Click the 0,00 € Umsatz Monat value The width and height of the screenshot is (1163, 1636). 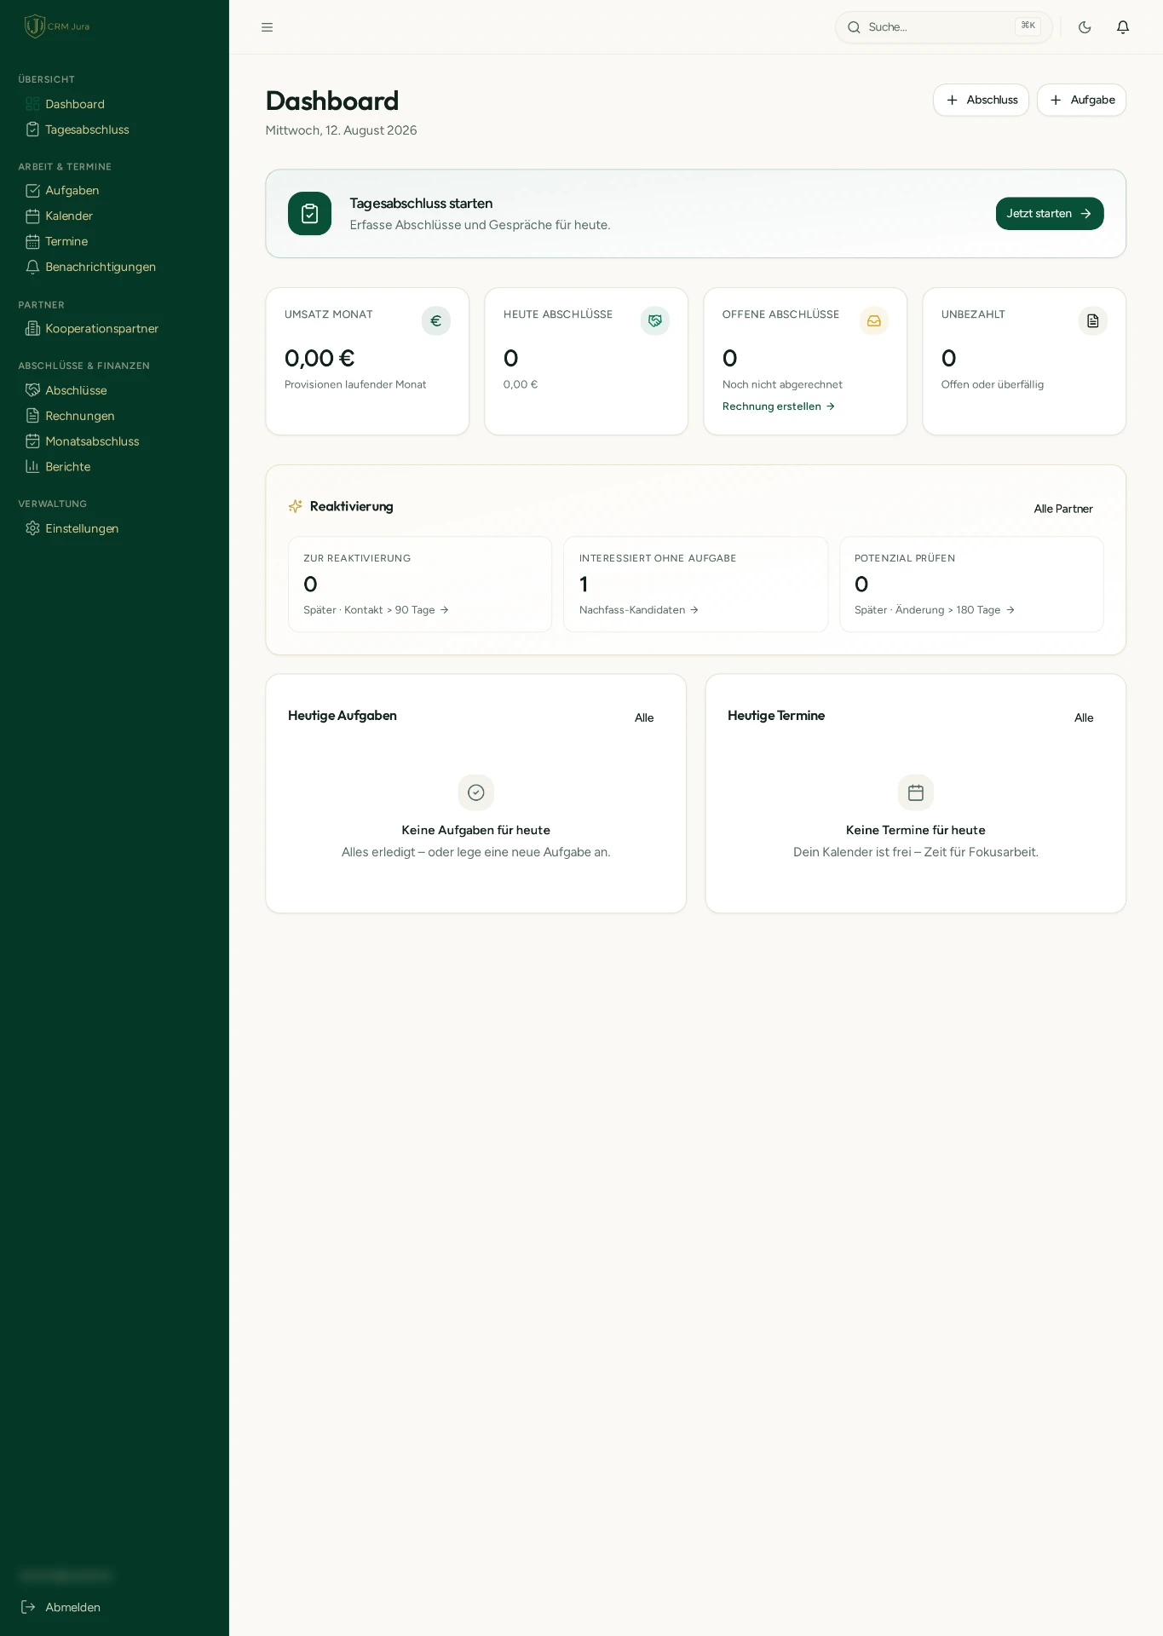click(x=320, y=358)
